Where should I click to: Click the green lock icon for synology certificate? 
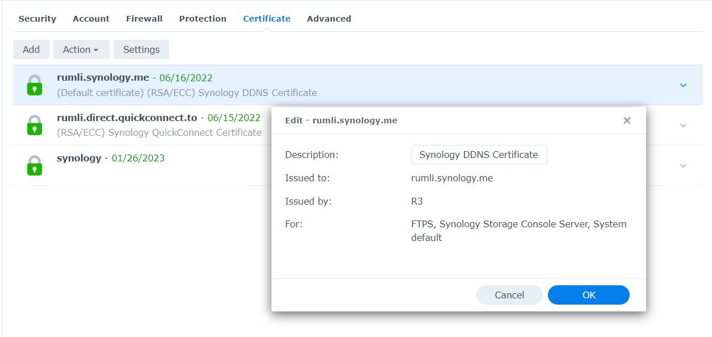point(35,165)
